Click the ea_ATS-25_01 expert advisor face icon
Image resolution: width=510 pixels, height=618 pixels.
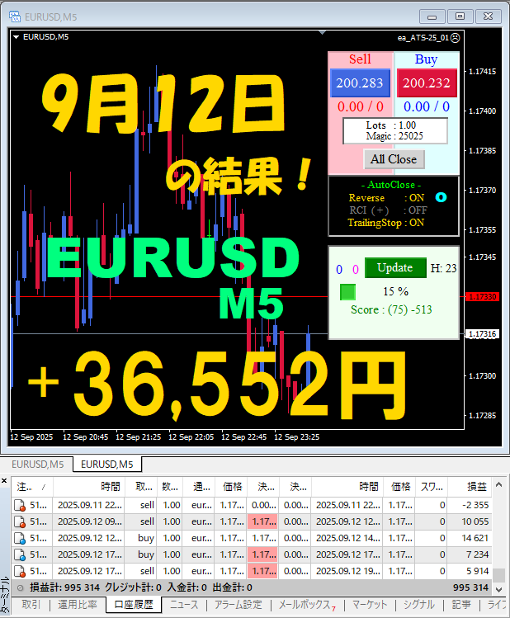[x=456, y=38]
